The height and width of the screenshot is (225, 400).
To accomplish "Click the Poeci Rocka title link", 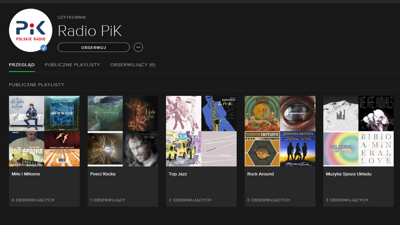I will 103,174.
